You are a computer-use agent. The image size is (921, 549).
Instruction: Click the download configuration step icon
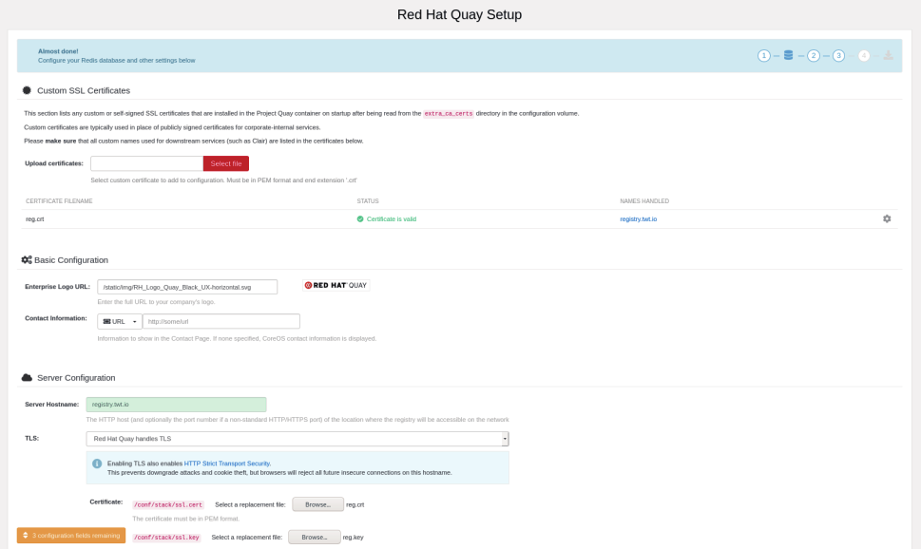pos(888,55)
